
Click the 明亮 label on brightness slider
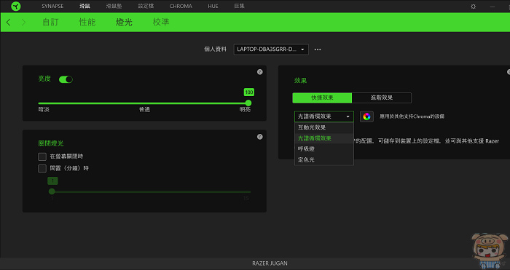[245, 110]
